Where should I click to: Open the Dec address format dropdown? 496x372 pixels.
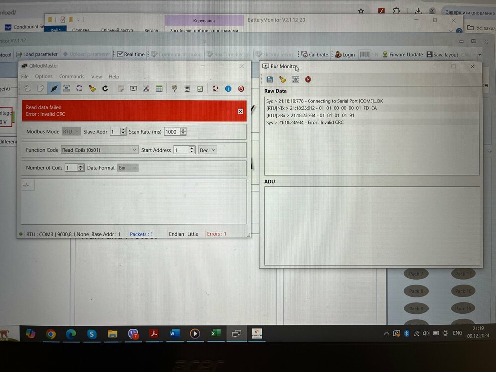207,150
